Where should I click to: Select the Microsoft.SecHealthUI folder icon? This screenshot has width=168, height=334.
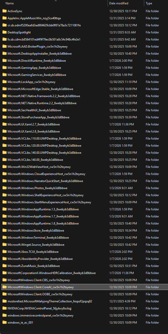[x=5, y=110]
